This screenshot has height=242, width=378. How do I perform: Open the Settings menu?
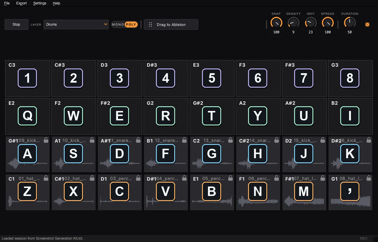[40, 3]
